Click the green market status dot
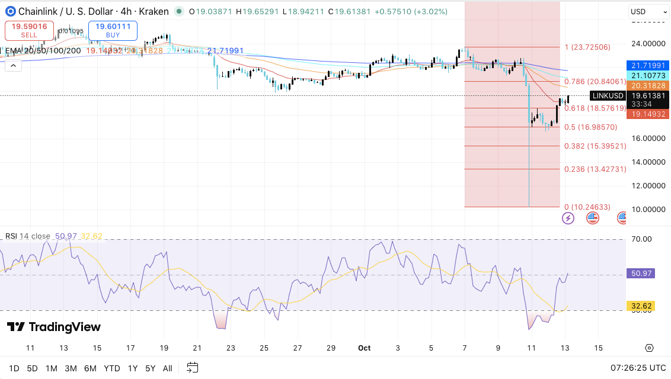This screenshot has height=379, width=671. pyautogui.click(x=178, y=11)
